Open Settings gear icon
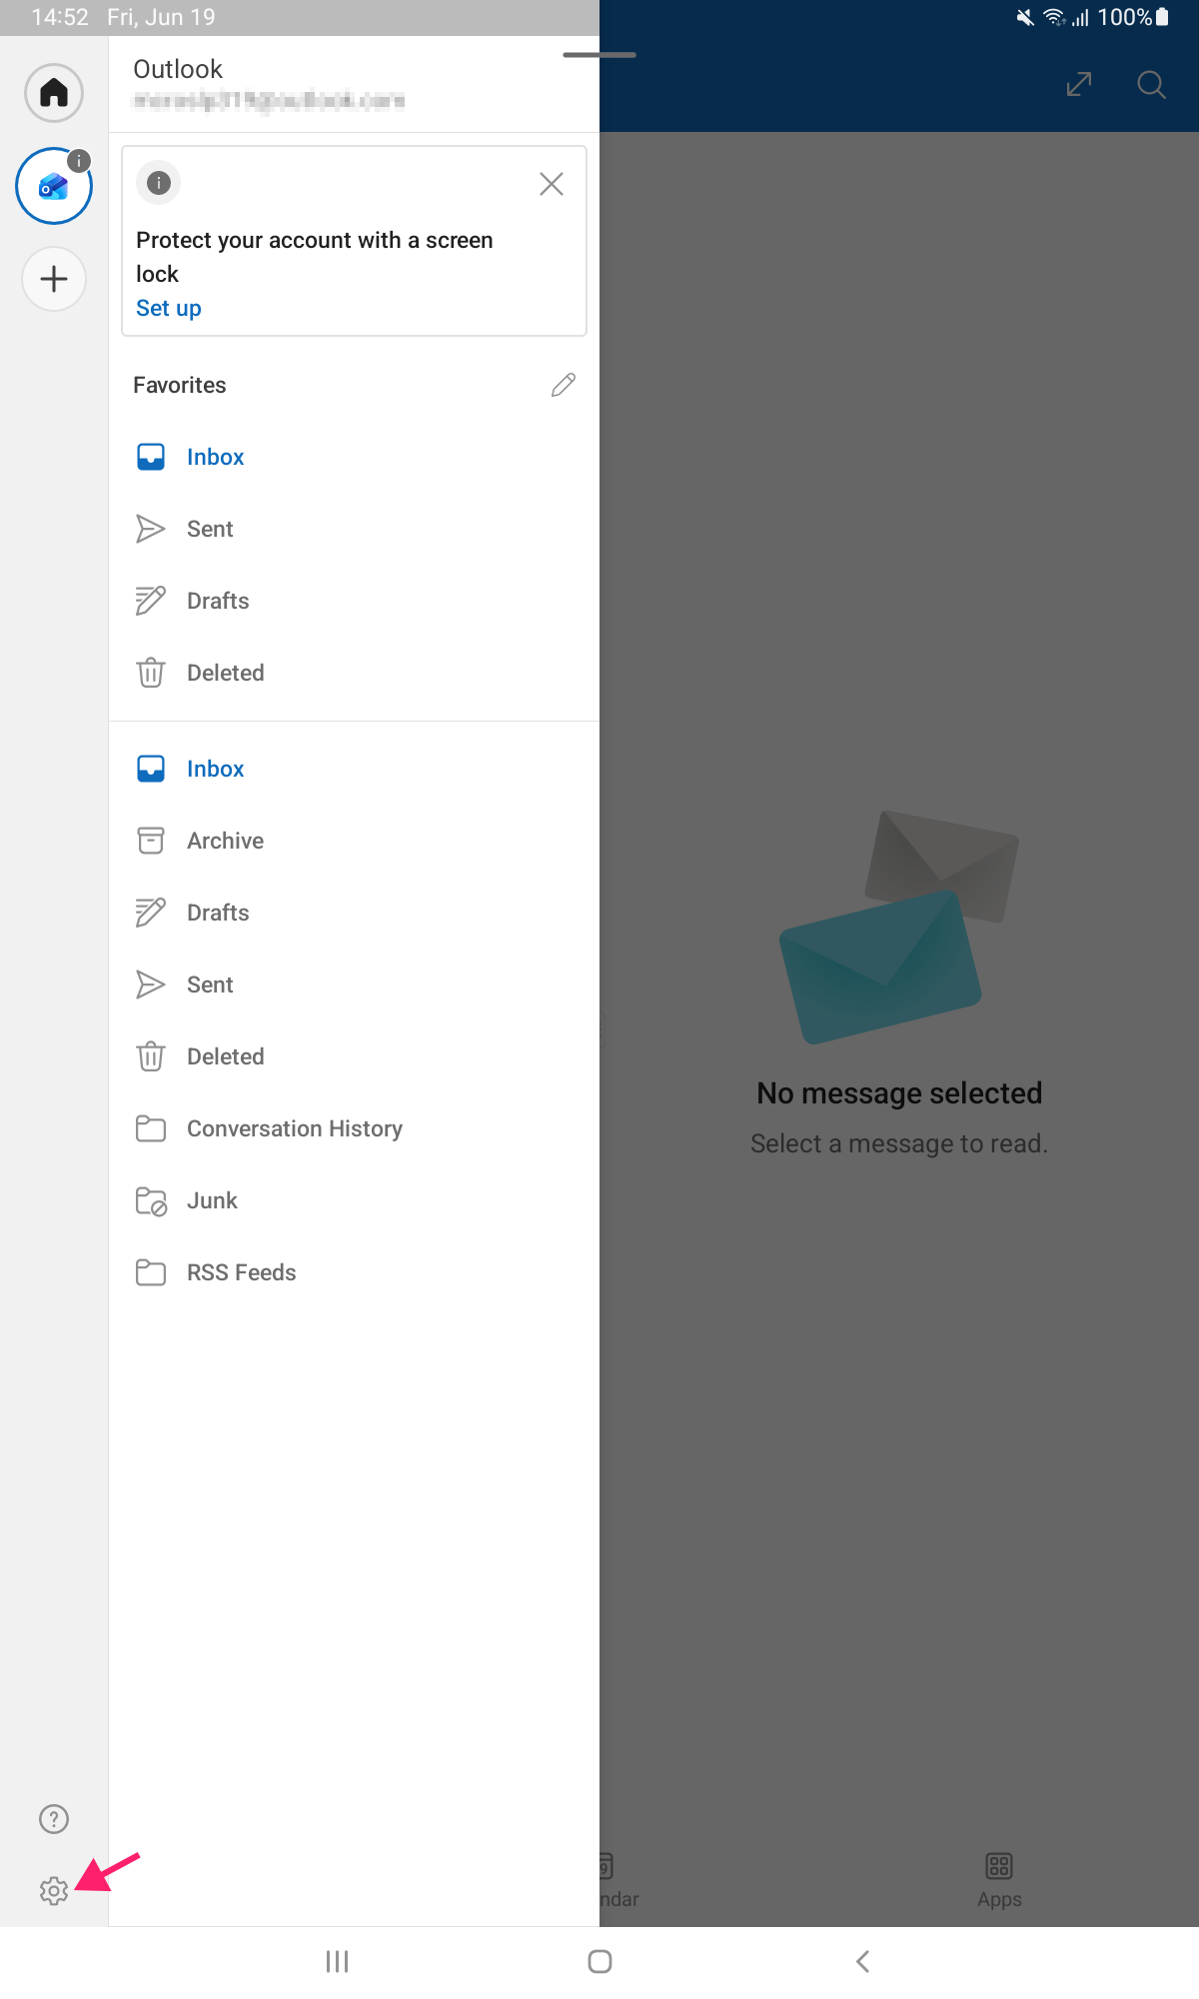The height and width of the screenshot is (1999, 1199). 54,1890
